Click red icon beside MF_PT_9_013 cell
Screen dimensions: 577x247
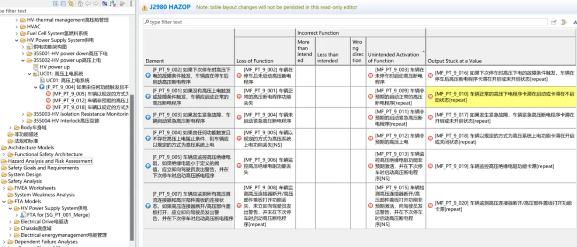[x=371, y=166]
